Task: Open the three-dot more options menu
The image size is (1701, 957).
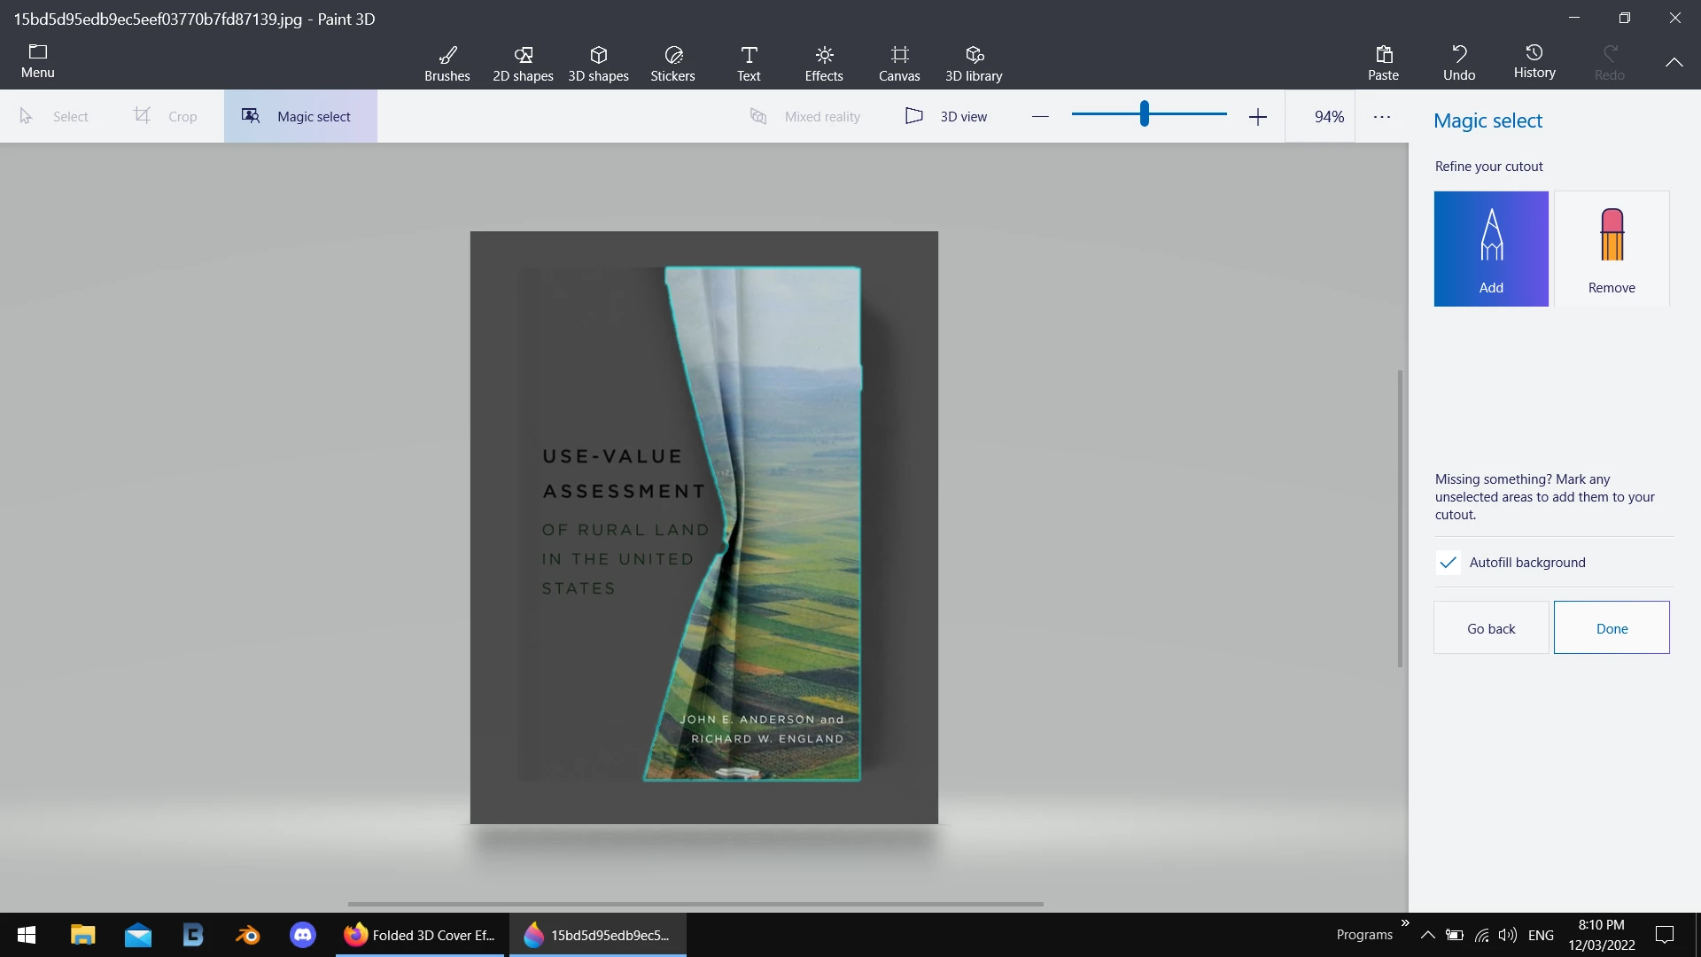Action: tap(1381, 116)
